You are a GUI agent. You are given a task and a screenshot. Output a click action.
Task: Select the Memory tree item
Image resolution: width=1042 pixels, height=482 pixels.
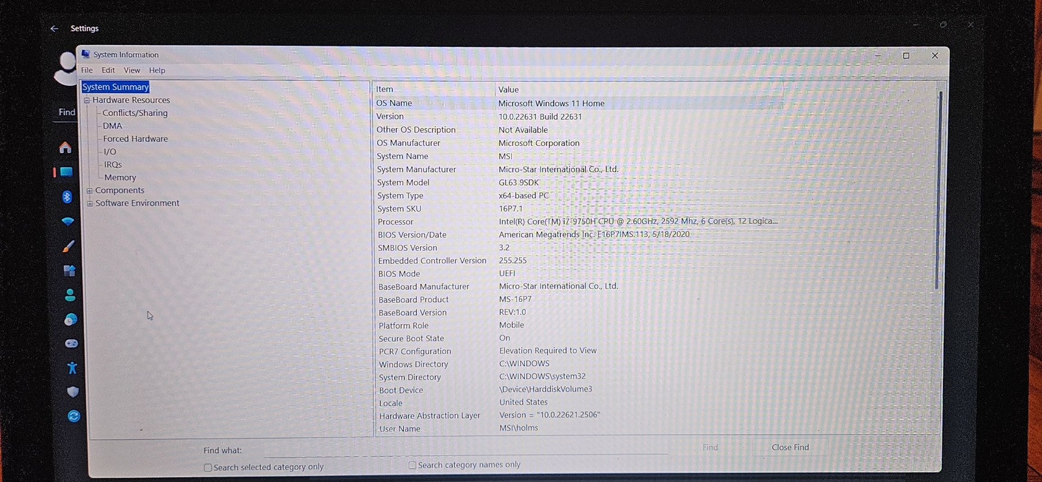(120, 177)
